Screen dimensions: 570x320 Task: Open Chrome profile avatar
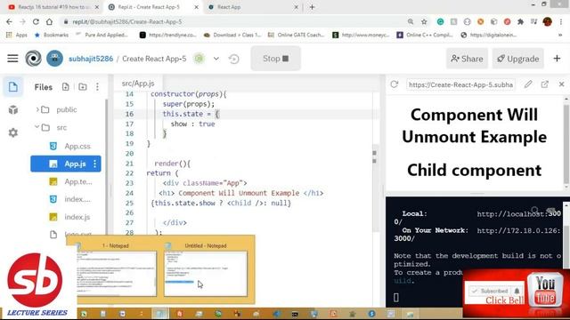coord(548,21)
